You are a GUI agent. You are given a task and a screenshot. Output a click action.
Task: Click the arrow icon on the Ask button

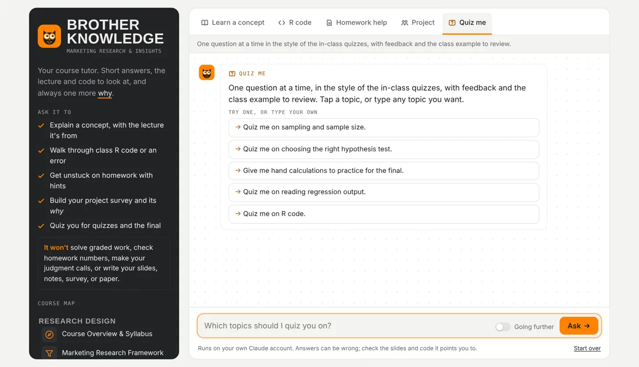point(587,326)
